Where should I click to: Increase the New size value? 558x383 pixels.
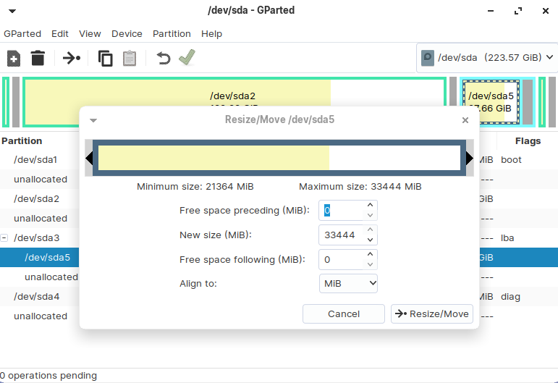(370, 230)
